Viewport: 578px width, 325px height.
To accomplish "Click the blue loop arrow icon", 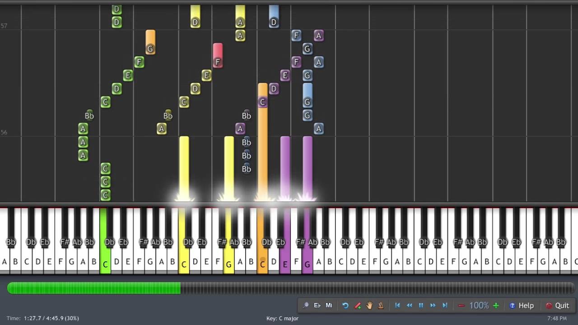I will (345, 306).
